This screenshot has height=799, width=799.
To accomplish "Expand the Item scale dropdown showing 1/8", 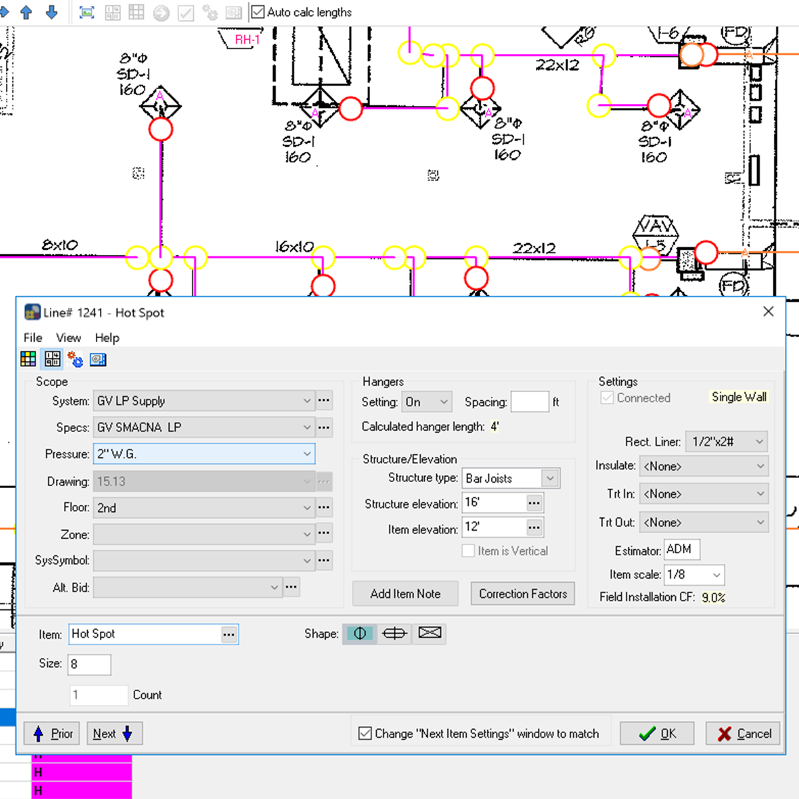I will (x=715, y=575).
